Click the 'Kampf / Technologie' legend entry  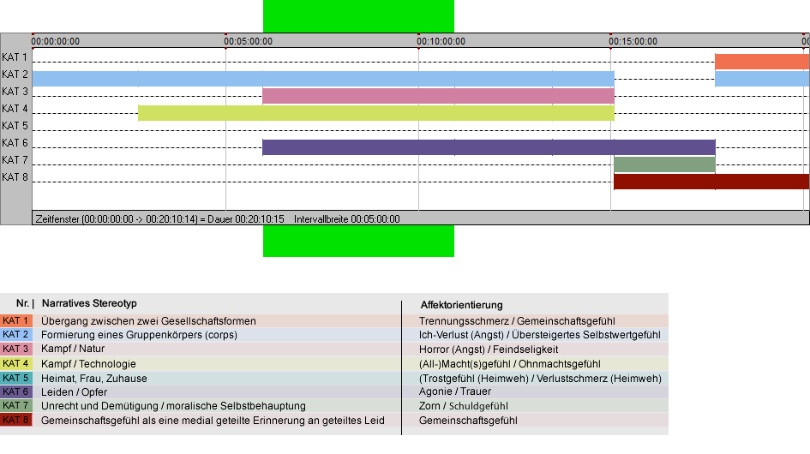pyautogui.click(x=88, y=363)
